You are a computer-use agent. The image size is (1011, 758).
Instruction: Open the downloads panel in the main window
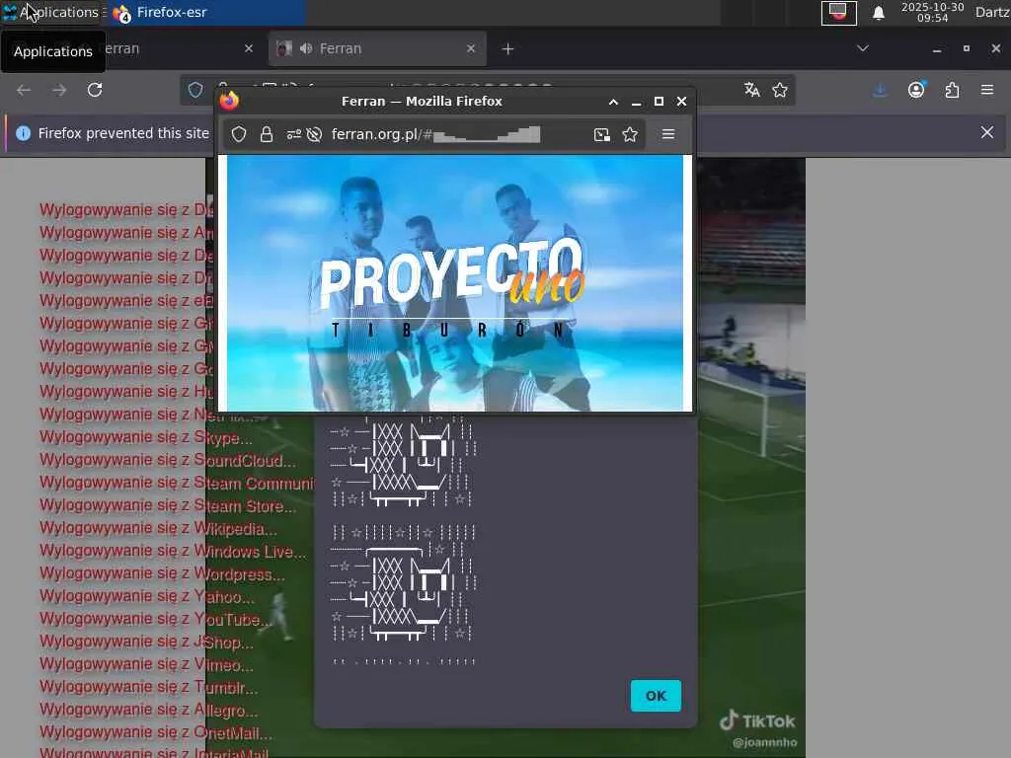coord(880,90)
